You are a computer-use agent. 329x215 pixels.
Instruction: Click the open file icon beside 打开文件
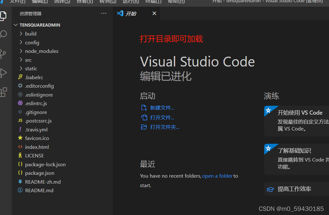(144, 117)
